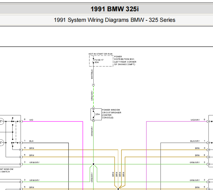Click the "BLK" wire label at left pin 1
This screenshot has height=190, width=213.
[31, 141]
